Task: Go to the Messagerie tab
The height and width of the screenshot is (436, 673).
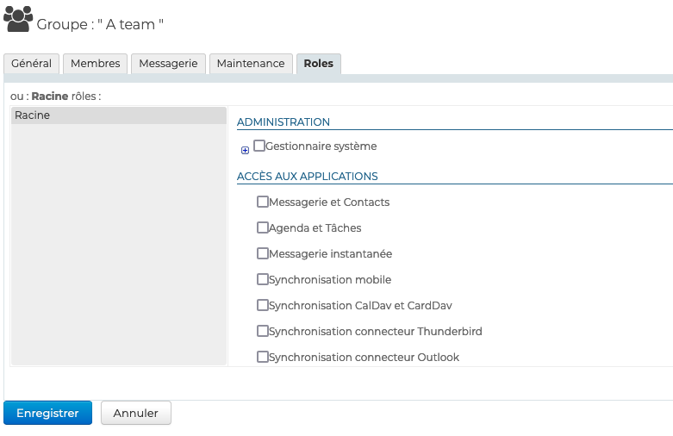Action: [x=168, y=64]
